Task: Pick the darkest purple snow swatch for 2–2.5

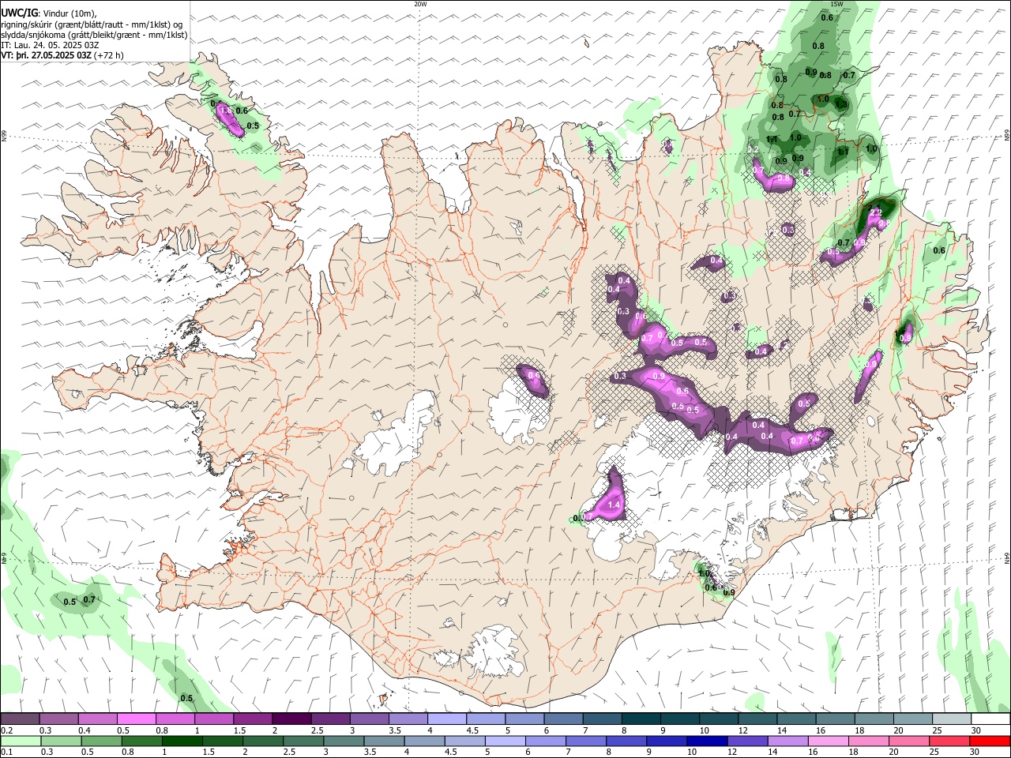Action: [x=291, y=719]
